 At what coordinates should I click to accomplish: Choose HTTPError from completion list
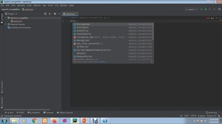pos(113,47)
